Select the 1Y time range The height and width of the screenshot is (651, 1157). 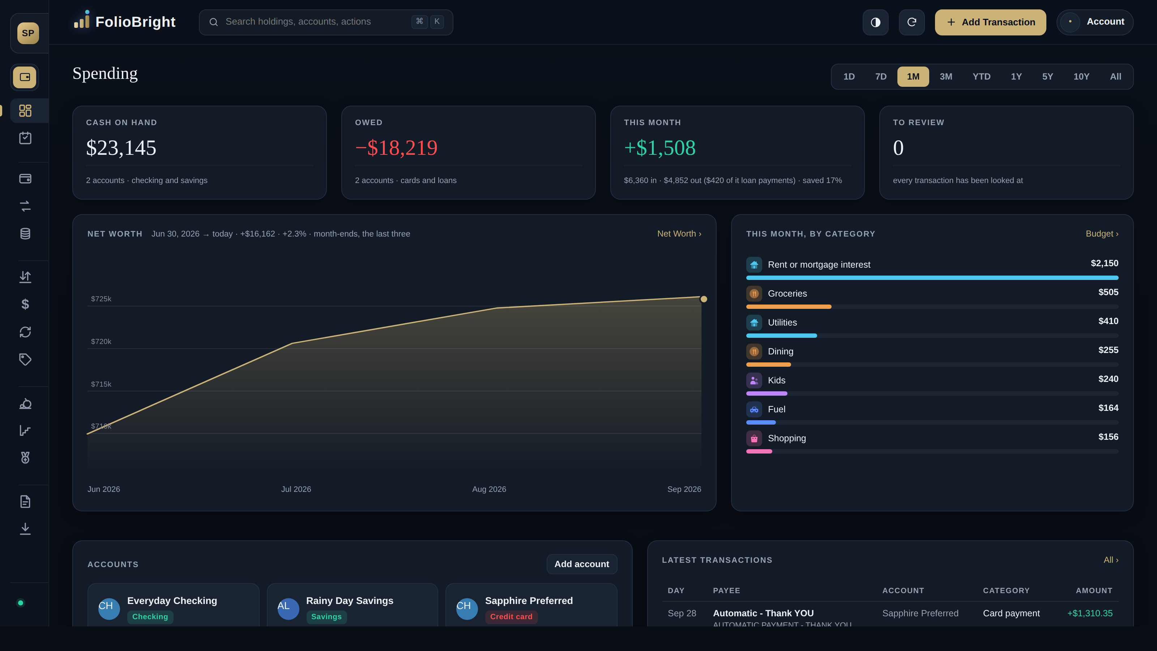pyautogui.click(x=1016, y=77)
